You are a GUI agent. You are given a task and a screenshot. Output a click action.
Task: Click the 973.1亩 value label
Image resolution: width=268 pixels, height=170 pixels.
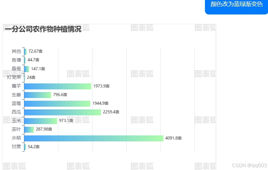tap(66, 120)
